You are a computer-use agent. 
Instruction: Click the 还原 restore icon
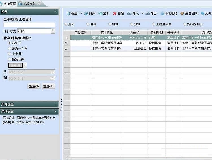point(202,13)
